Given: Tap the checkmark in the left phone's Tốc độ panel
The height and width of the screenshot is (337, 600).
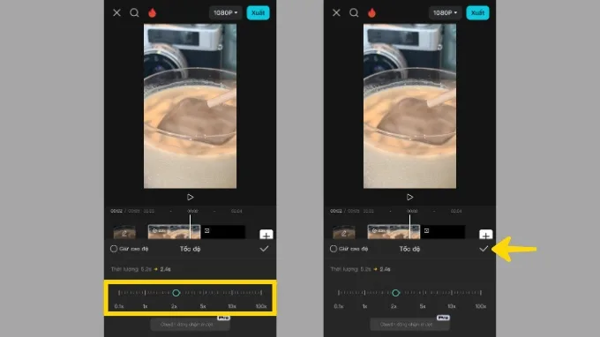Looking at the screenshot, I should pos(264,249).
